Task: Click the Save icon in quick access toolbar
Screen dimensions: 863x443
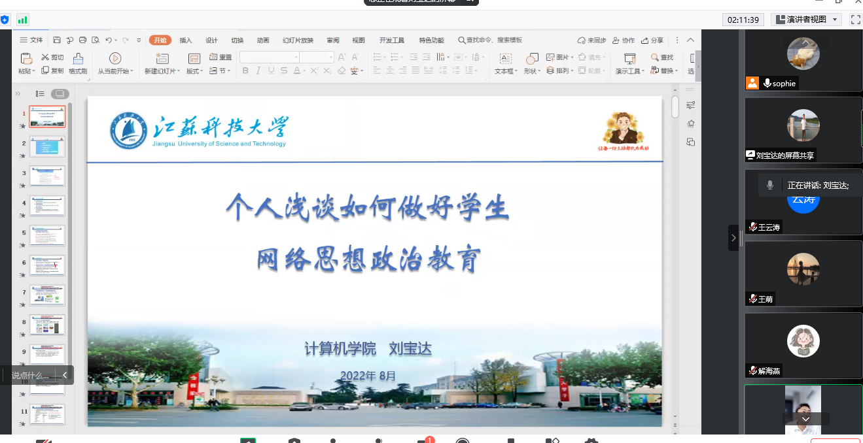Action: (x=57, y=41)
